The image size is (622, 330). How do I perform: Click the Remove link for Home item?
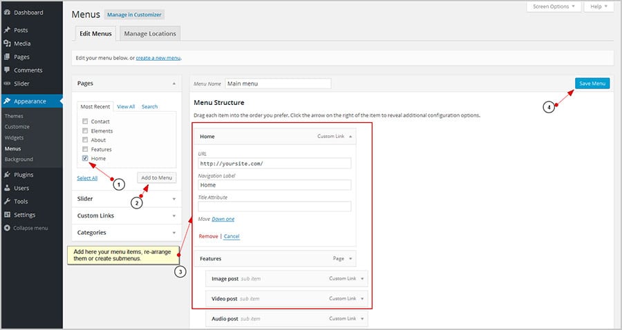(208, 236)
